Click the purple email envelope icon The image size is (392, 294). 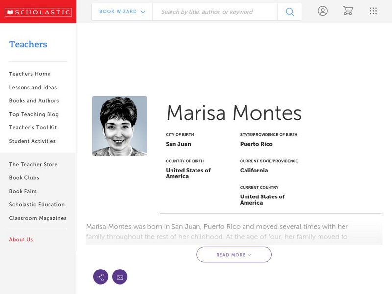click(x=120, y=277)
